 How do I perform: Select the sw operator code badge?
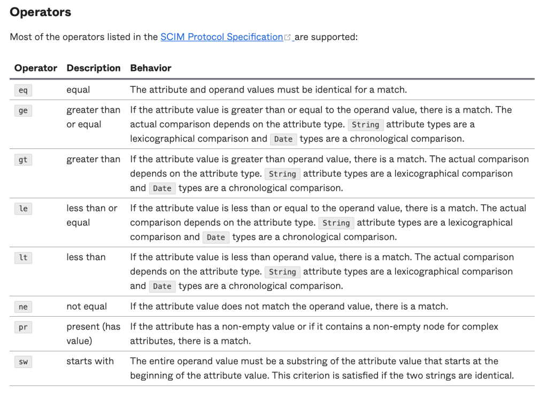23,362
